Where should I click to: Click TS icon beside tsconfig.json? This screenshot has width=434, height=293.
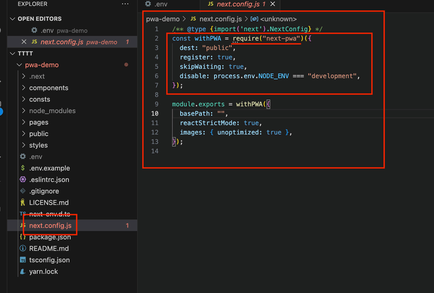(x=23, y=260)
